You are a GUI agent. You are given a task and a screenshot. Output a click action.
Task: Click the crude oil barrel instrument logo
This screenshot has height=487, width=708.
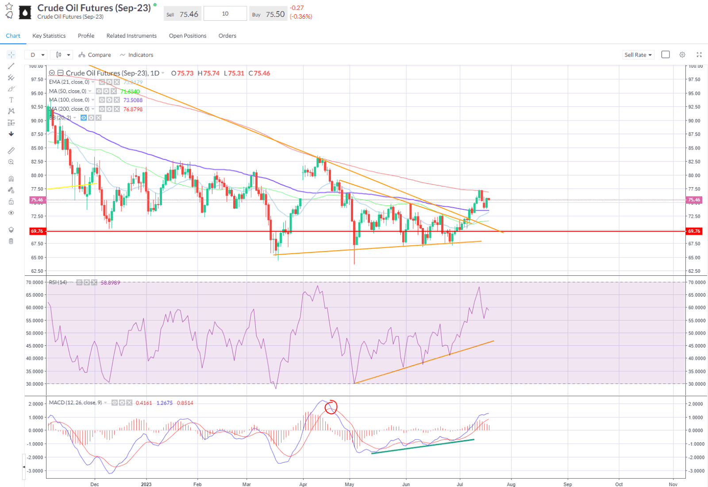click(x=25, y=12)
